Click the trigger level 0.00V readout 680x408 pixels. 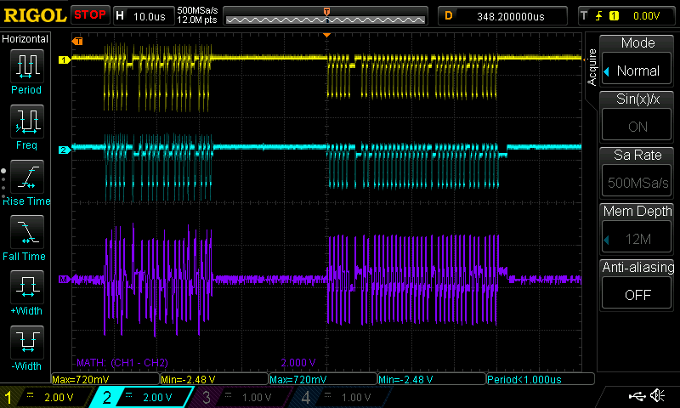(645, 15)
